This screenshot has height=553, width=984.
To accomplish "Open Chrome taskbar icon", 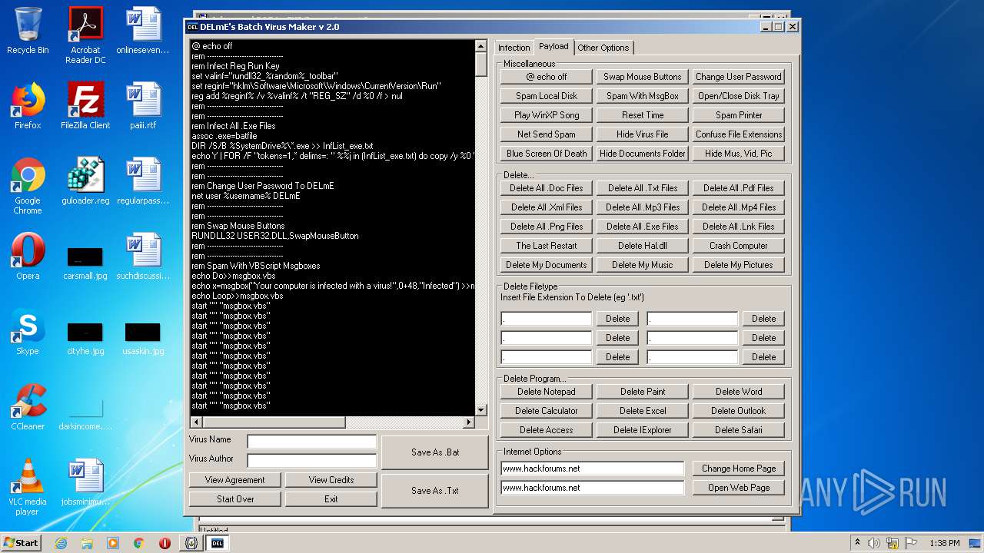I will (138, 543).
